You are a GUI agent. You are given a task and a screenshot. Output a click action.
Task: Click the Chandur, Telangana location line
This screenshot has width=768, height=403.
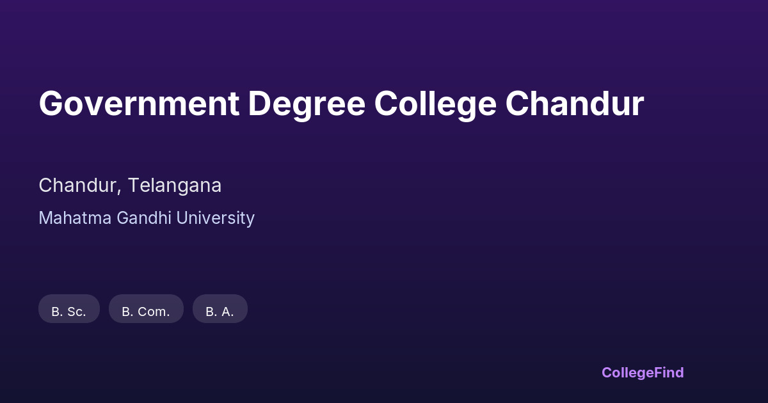(130, 186)
